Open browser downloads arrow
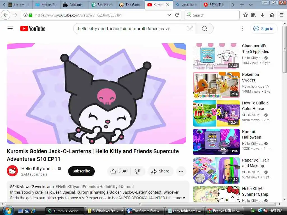The width and height of the screenshot is (287, 215). 263,15
